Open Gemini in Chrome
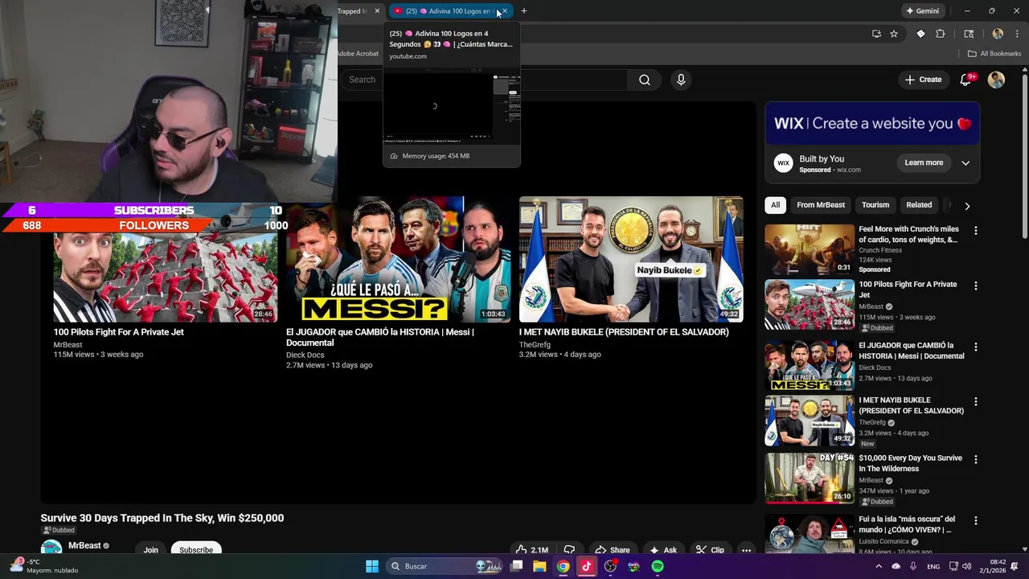This screenshot has width=1029, height=579. coord(922,11)
